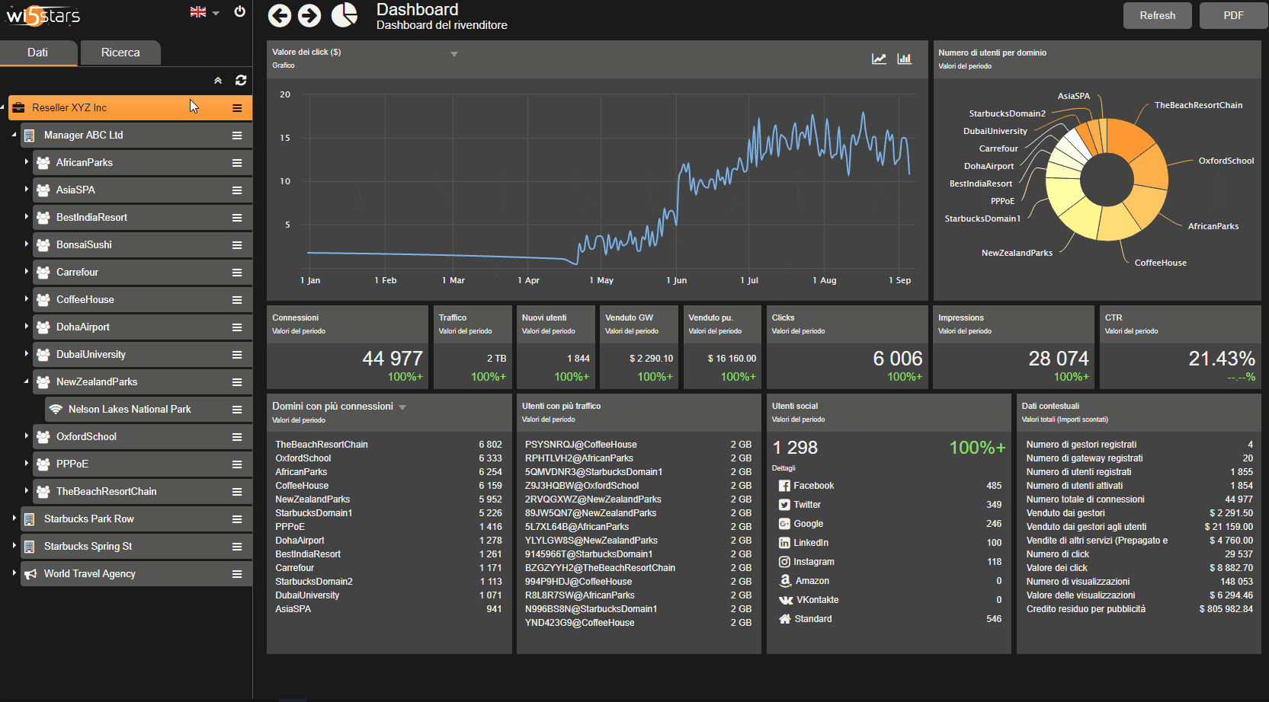Image resolution: width=1269 pixels, height=702 pixels.
Task: Click the LinkedIn social users row
Action: [x=889, y=543]
